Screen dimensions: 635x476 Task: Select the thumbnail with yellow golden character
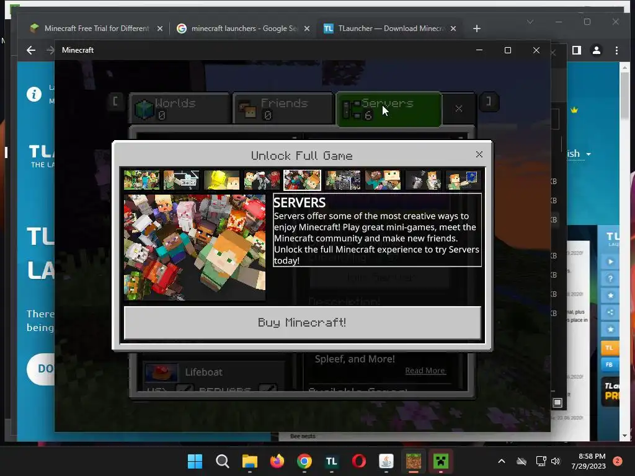pos(221,180)
